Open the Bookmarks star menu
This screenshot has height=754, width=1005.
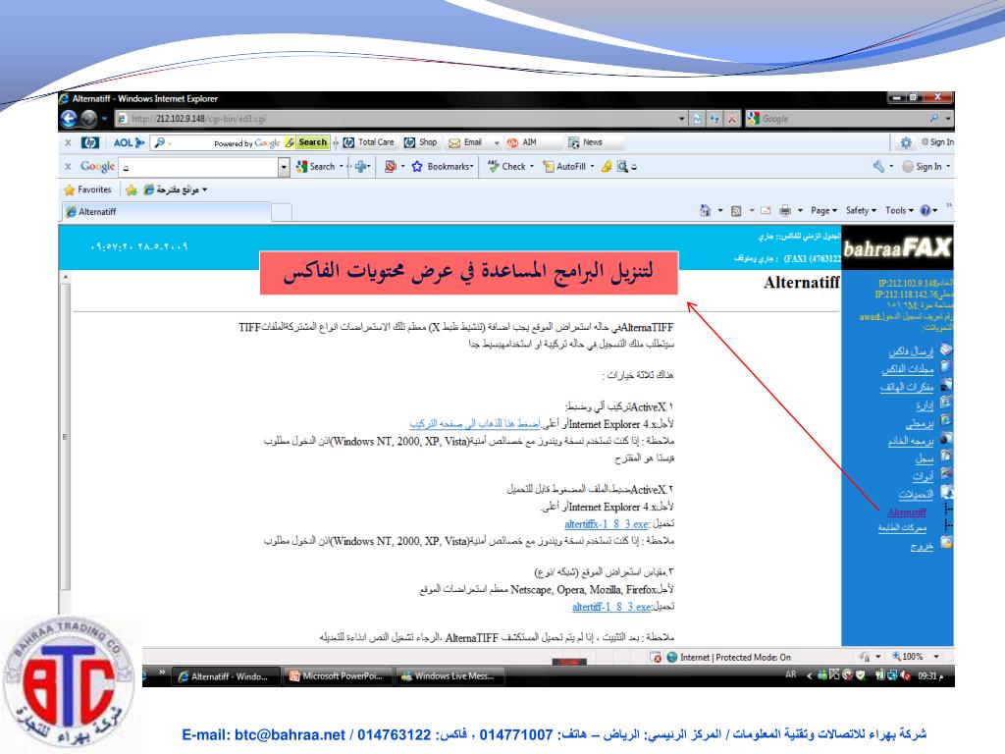click(x=443, y=167)
